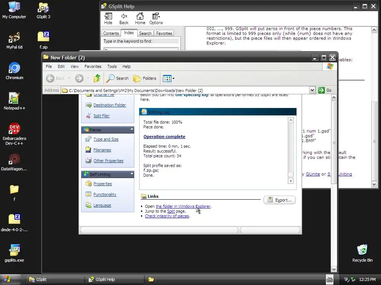This screenshot has height=285, width=381.
Task: Open Filenames page in GSplit
Action: click(102, 150)
